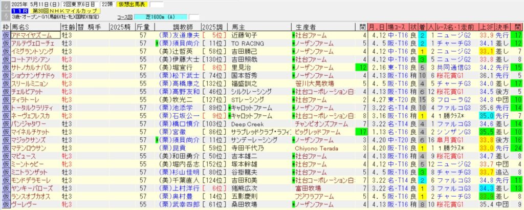Click green 24 interval cell of マテンロウサン
Image resolution: width=524 pixels, height=210 pixels.
point(518,148)
